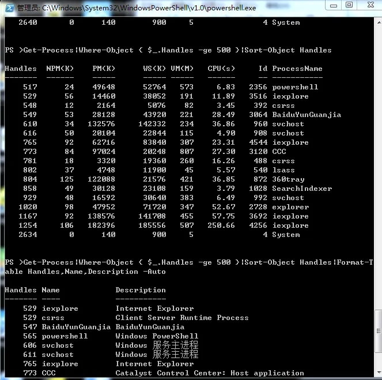Viewport: 382px width, 380px height.
Task: Click the ProcessName column header
Action: pyautogui.click(x=297, y=69)
